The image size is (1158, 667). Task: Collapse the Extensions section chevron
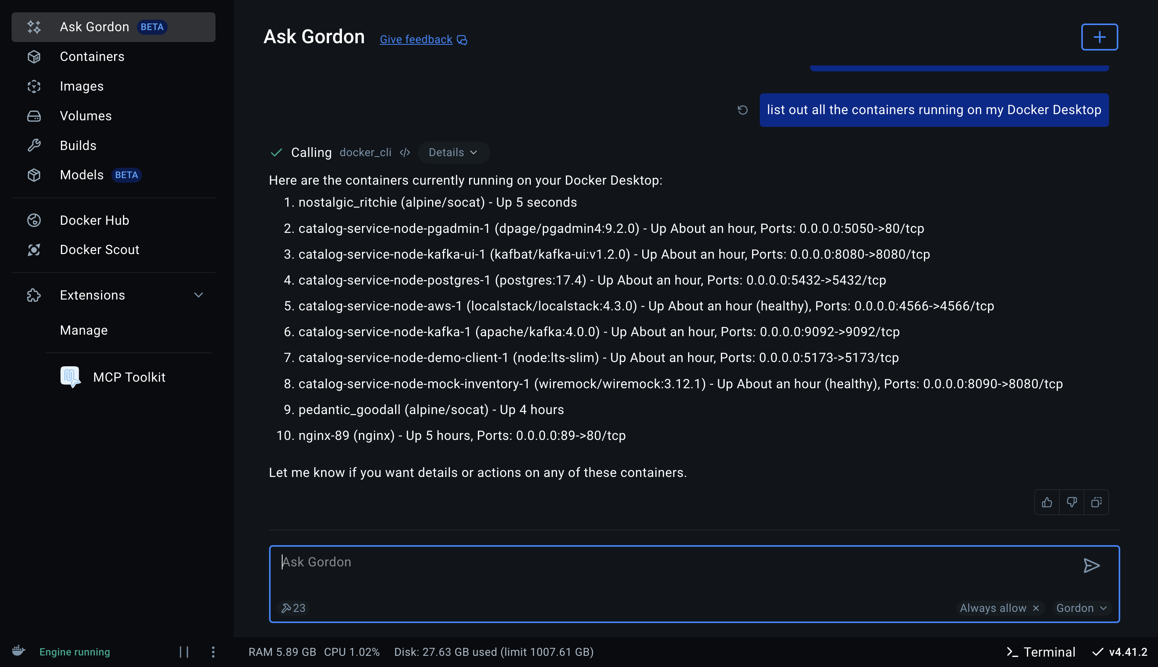click(x=198, y=295)
